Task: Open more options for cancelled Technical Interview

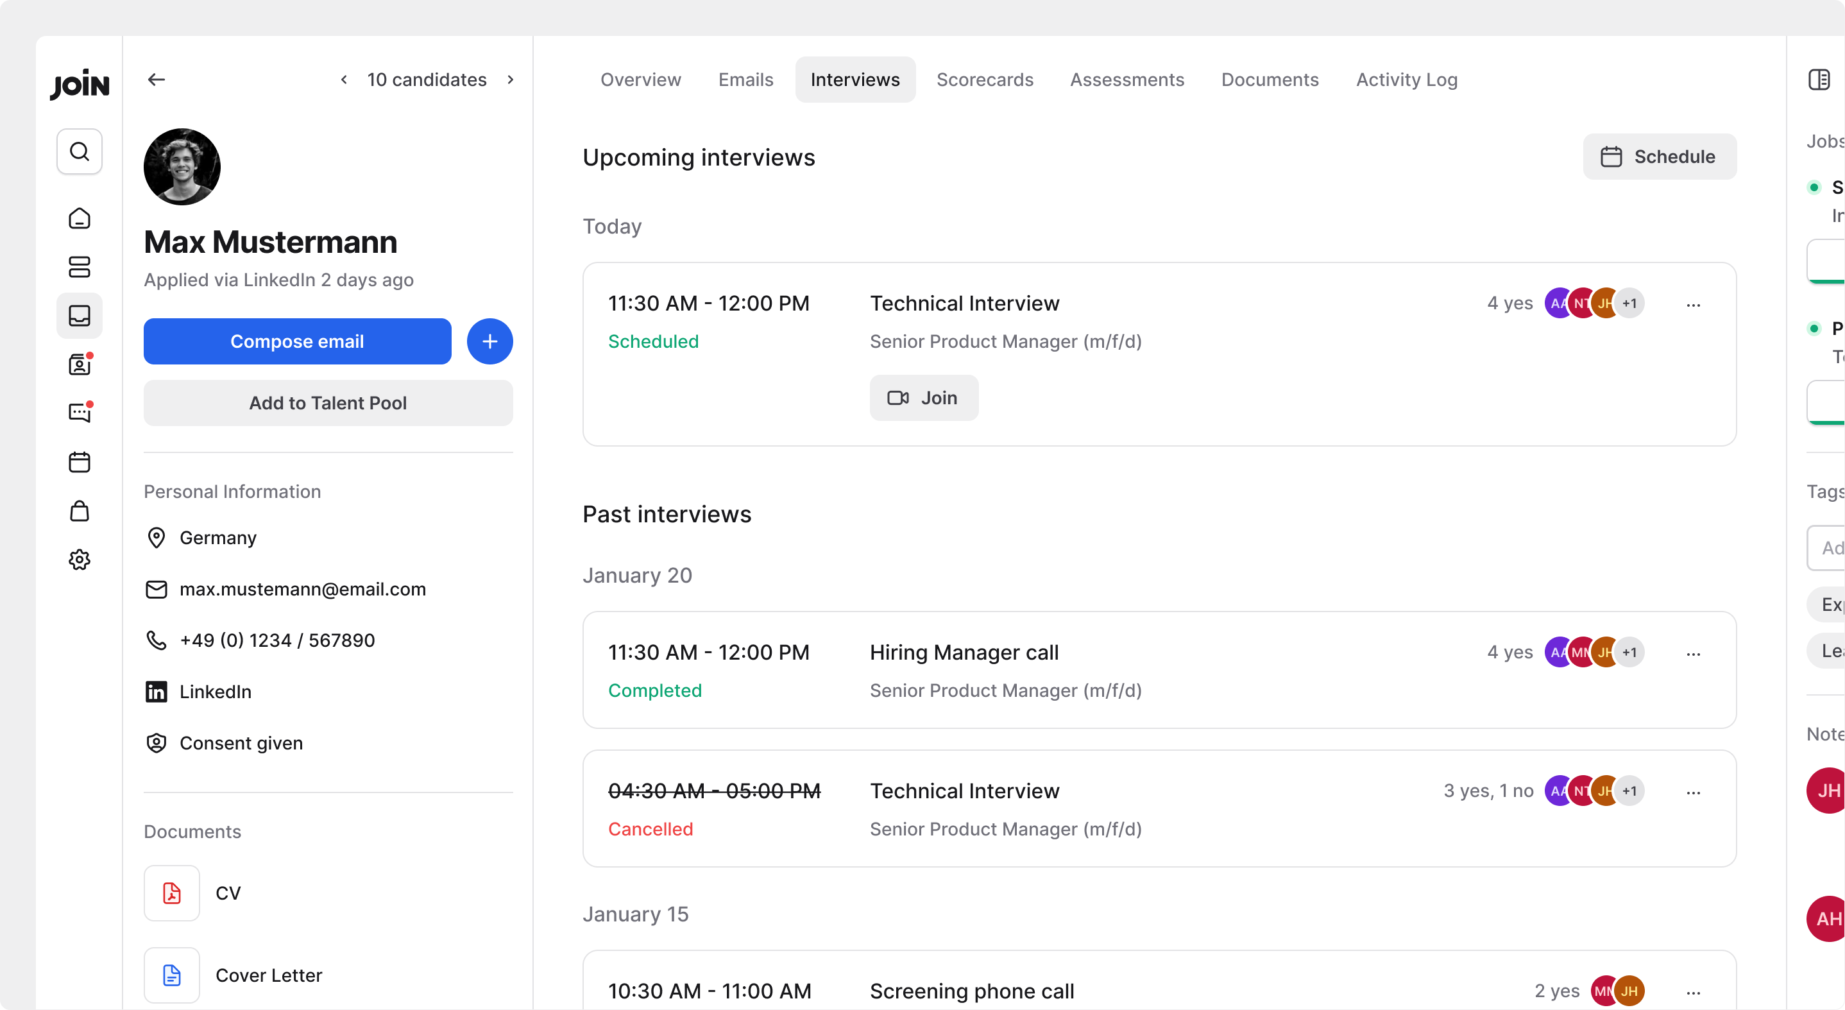Action: [x=1693, y=792]
